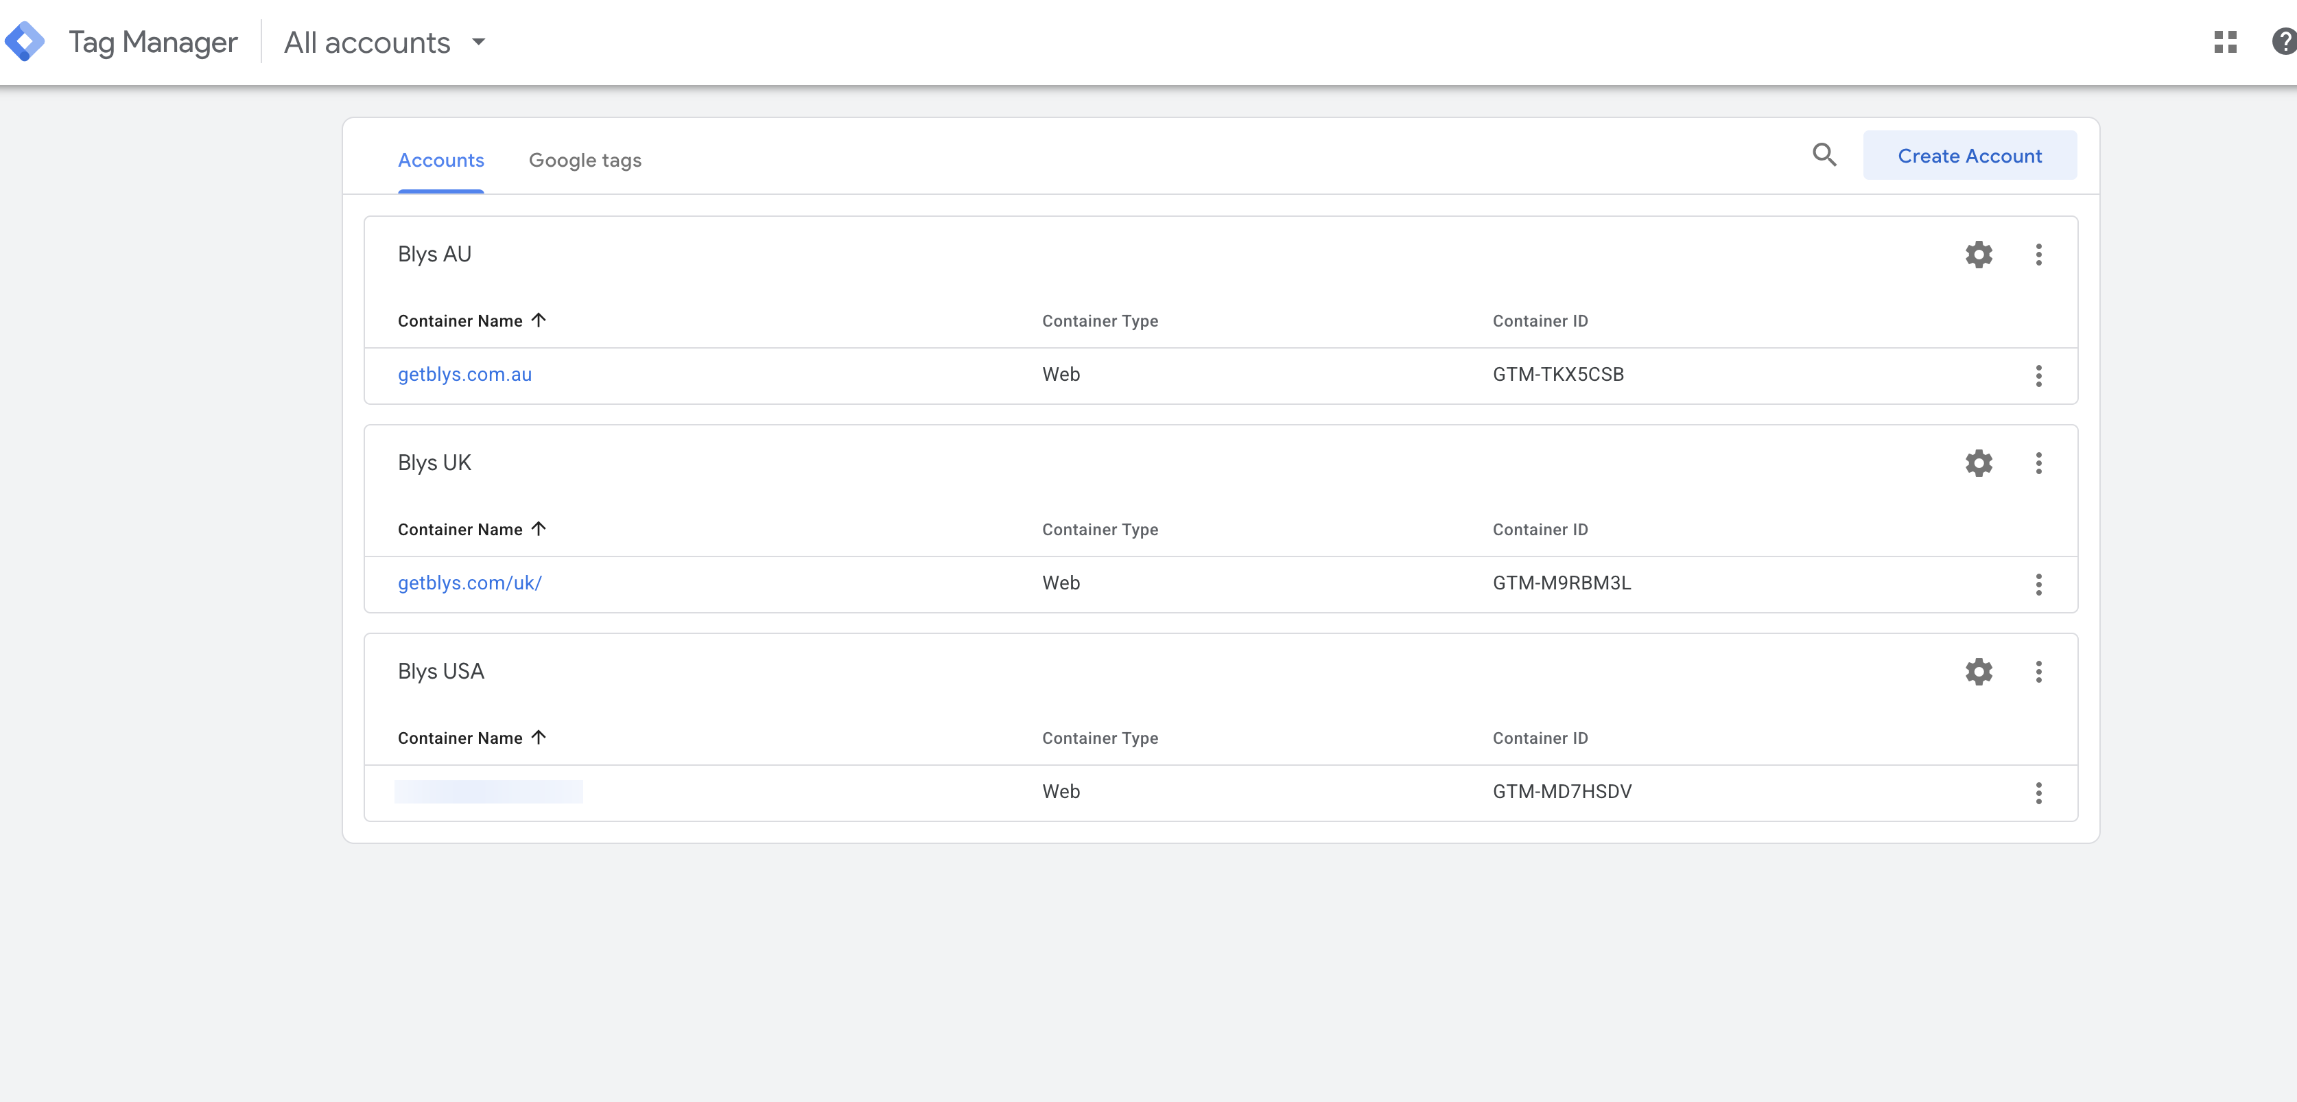Switch to the Google tags tab
The width and height of the screenshot is (2297, 1102).
(x=585, y=161)
